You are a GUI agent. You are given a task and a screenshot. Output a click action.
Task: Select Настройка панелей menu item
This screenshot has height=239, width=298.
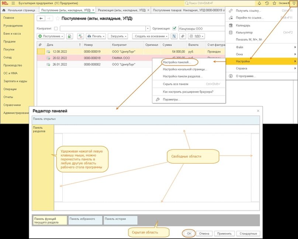tap(189, 62)
